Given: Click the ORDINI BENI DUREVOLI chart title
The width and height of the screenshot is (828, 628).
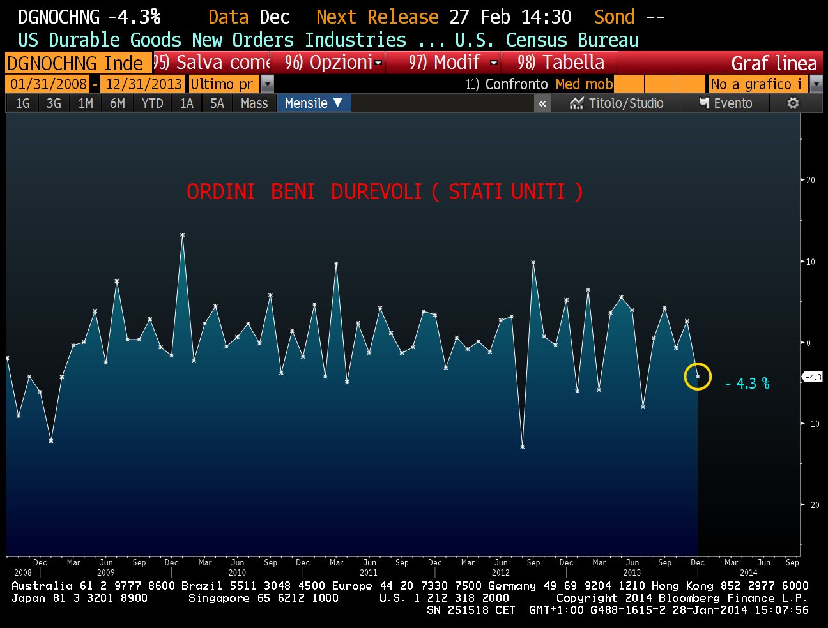Looking at the screenshot, I should pos(385,191).
